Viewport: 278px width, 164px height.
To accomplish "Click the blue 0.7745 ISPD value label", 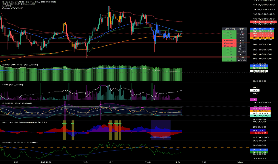I will pos(259,66).
